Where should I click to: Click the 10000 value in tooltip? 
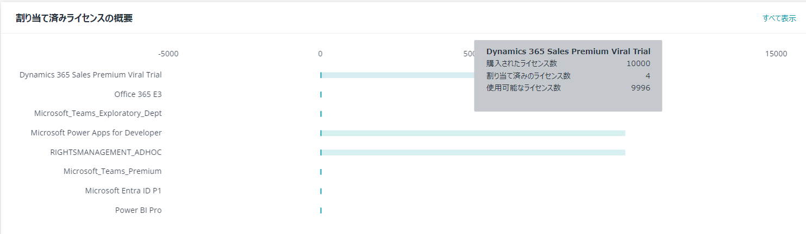pyautogui.click(x=638, y=63)
